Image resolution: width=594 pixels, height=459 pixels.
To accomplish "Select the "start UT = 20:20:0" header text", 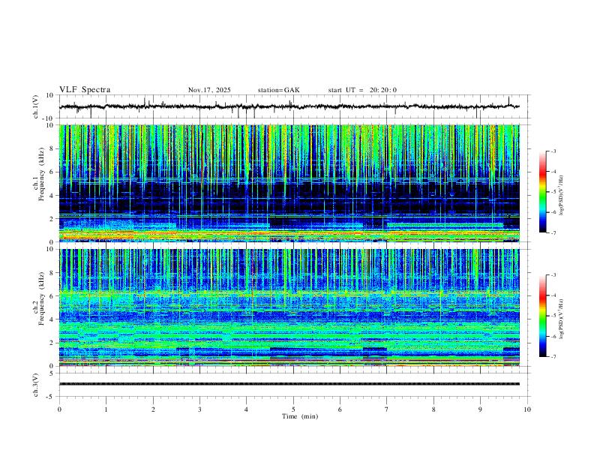I will coord(362,90).
